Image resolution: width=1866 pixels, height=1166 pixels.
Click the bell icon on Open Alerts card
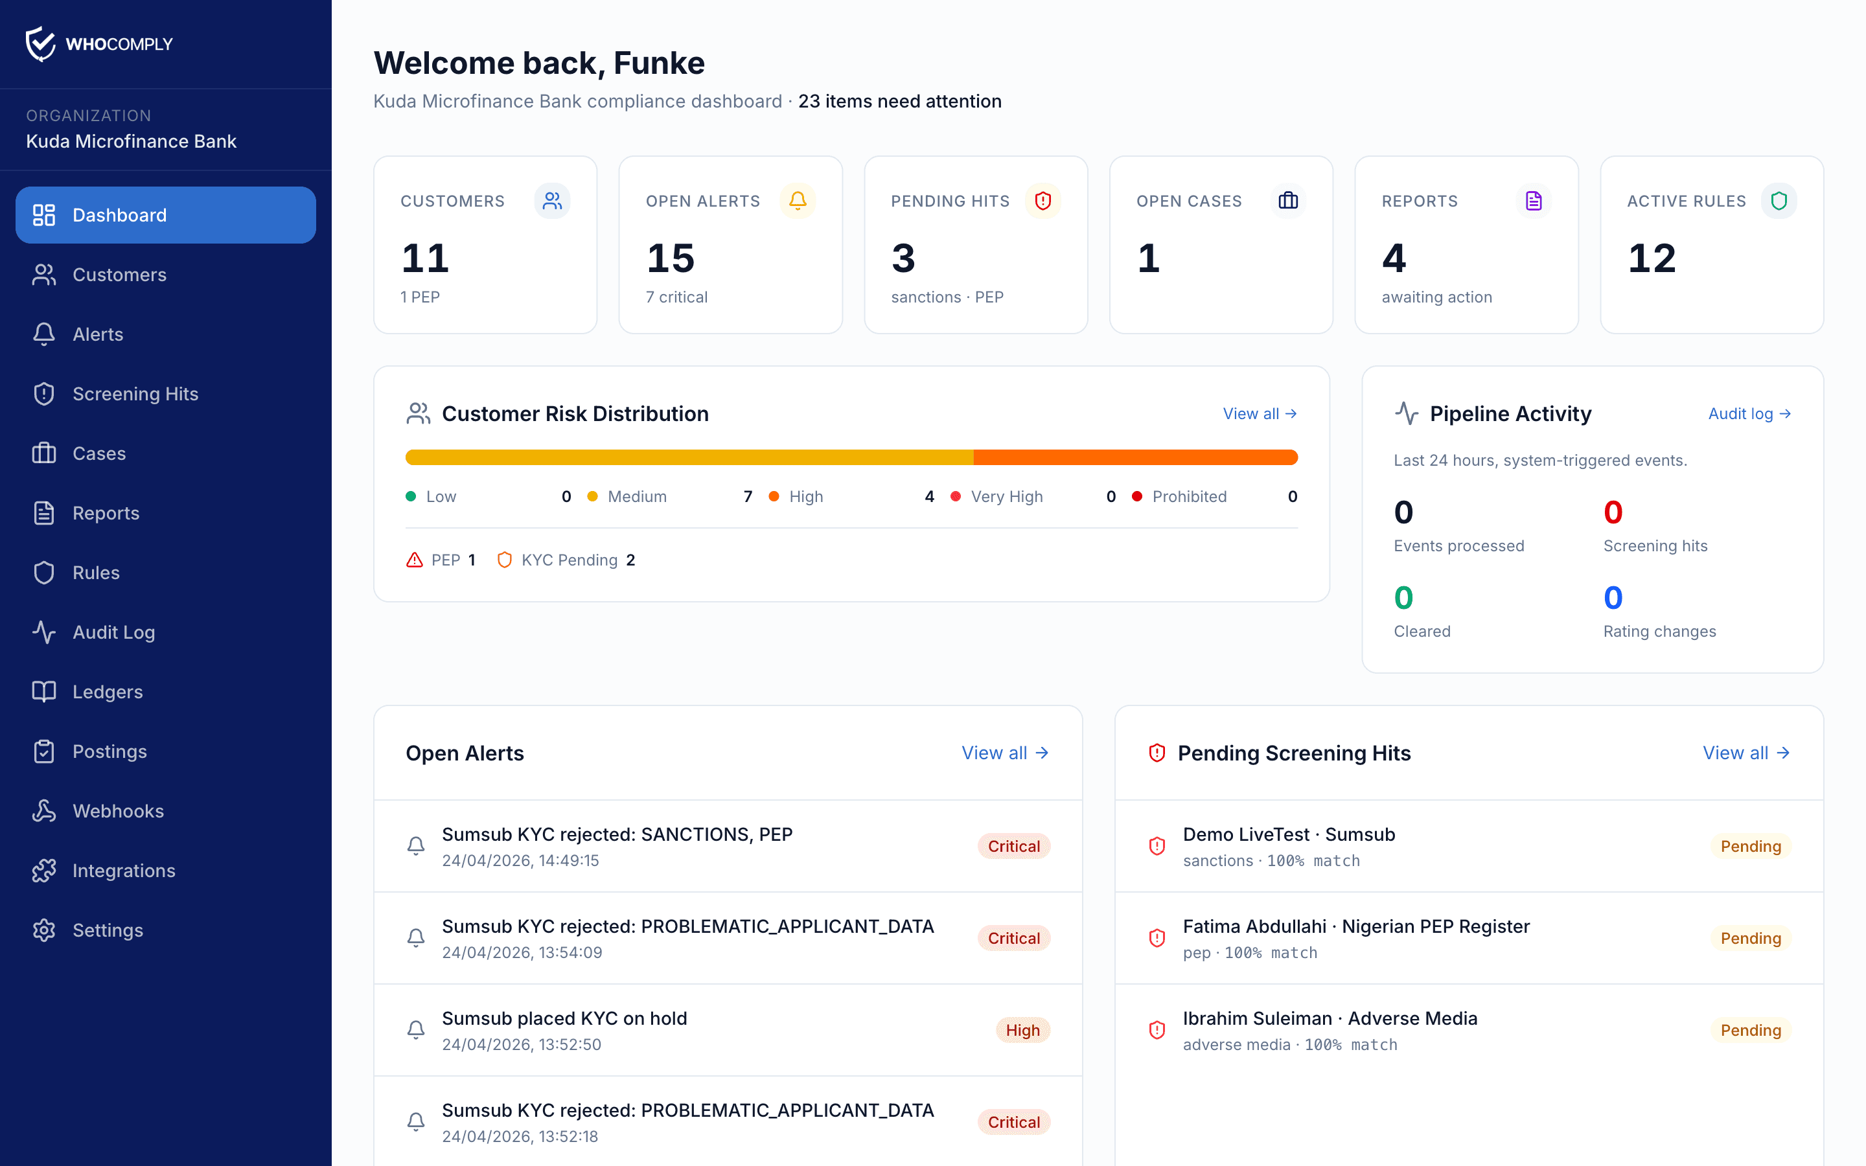click(798, 201)
